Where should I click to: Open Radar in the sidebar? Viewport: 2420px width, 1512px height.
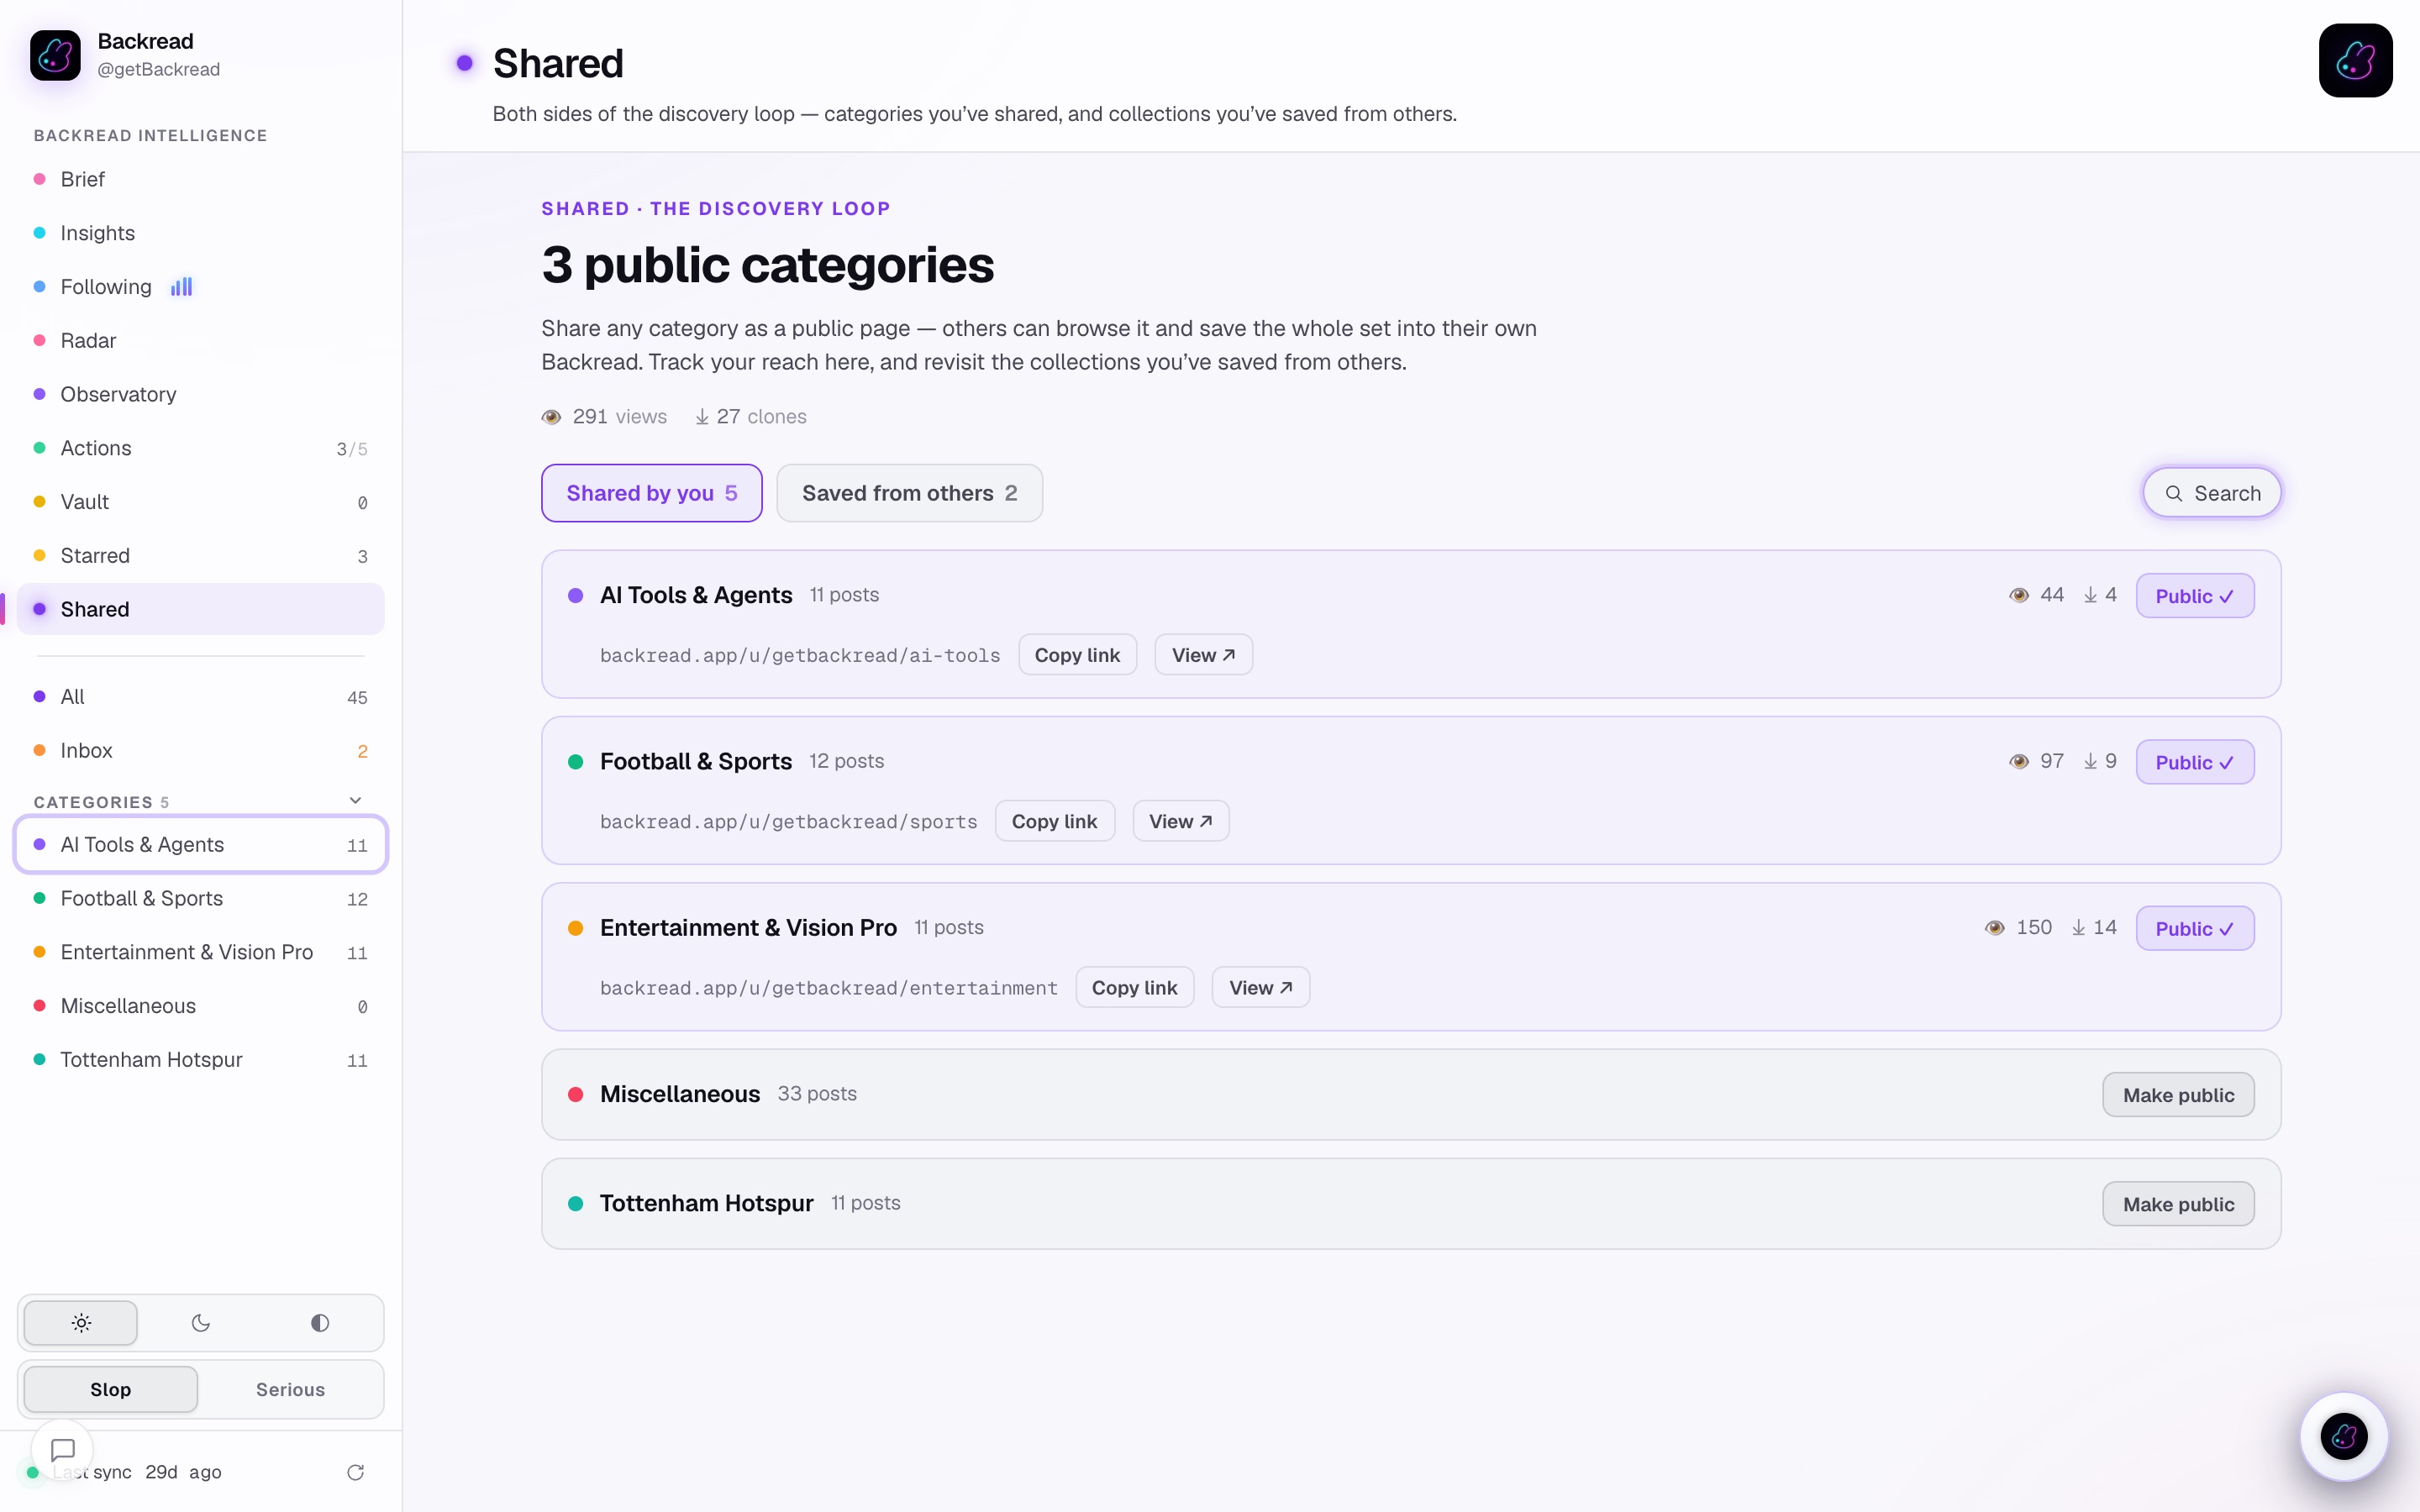pyautogui.click(x=201, y=341)
